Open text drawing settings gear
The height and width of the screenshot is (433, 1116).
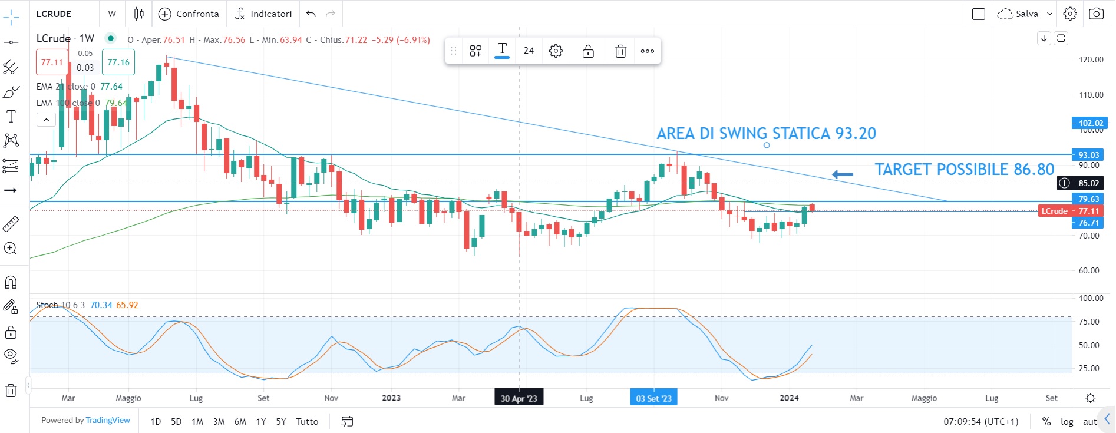pyautogui.click(x=555, y=51)
